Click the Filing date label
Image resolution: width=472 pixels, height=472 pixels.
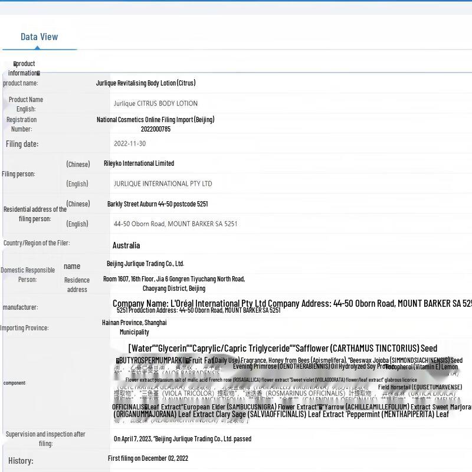[22, 144]
